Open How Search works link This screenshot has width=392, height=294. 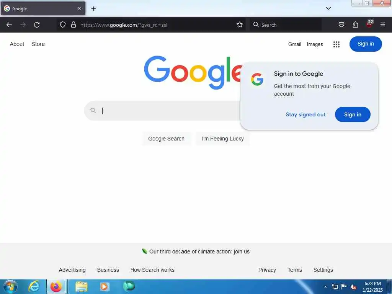[x=152, y=270]
